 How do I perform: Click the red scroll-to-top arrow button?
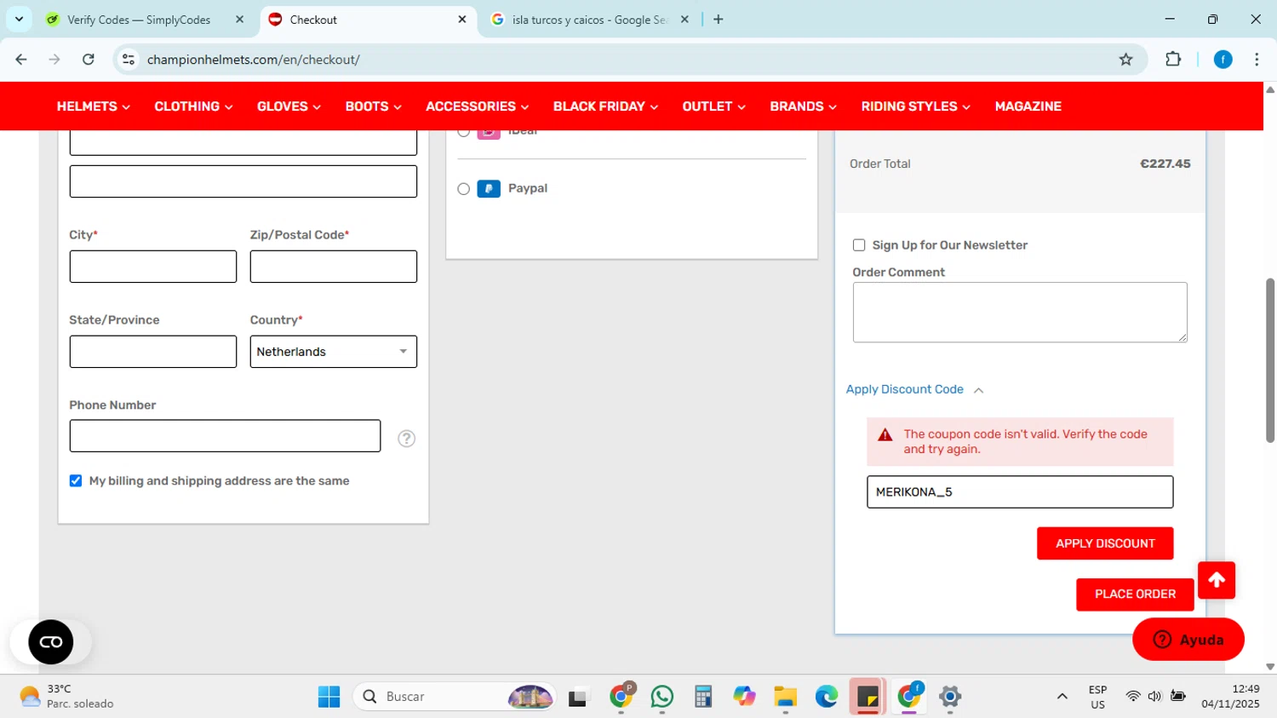pyautogui.click(x=1217, y=580)
